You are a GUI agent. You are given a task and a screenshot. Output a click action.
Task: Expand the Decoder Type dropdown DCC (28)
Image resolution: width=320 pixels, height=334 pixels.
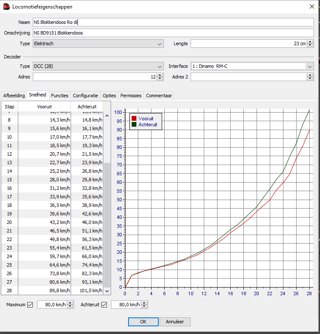pos(98,66)
